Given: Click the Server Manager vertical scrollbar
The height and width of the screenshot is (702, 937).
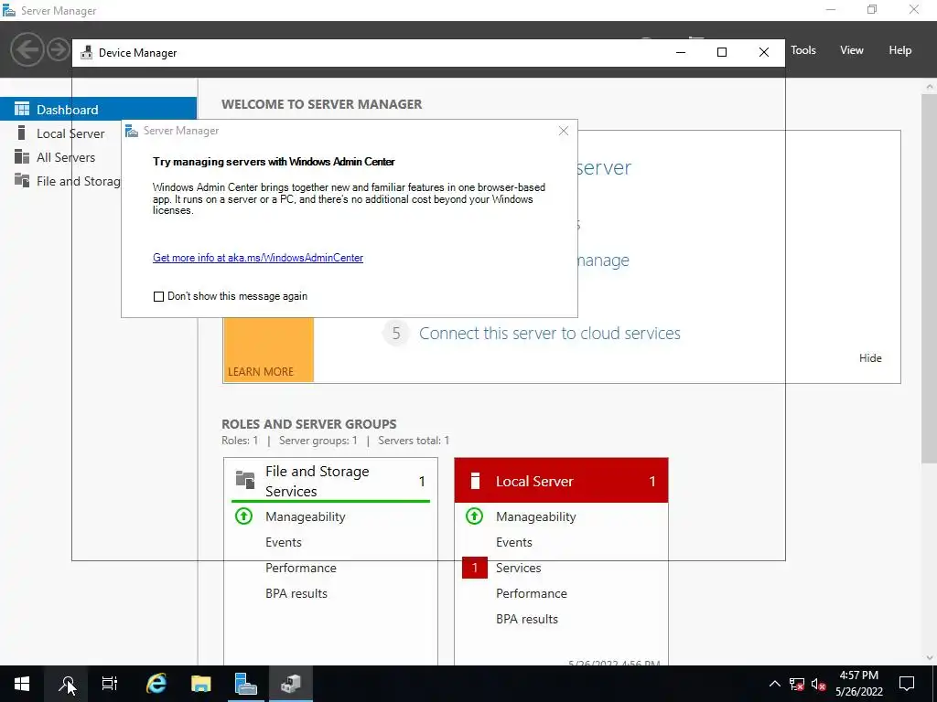Looking at the screenshot, I should pos(930,277).
